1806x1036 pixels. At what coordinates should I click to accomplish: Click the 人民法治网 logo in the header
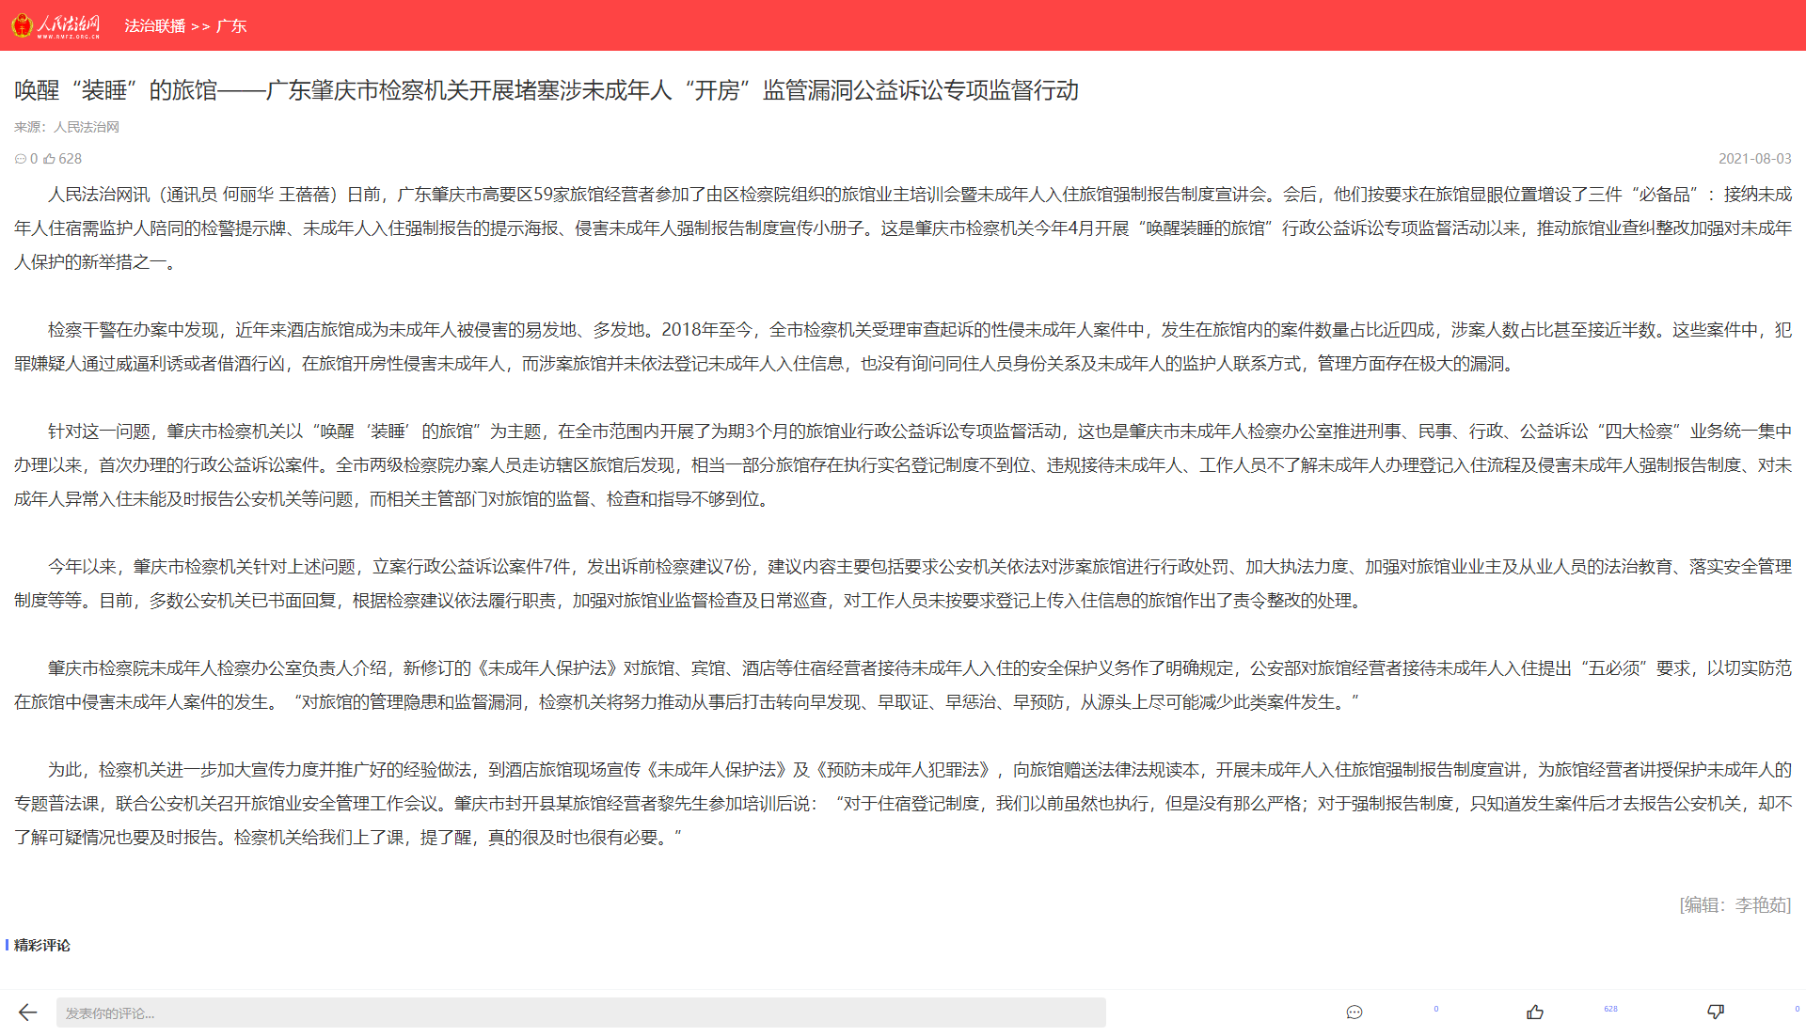55,25
